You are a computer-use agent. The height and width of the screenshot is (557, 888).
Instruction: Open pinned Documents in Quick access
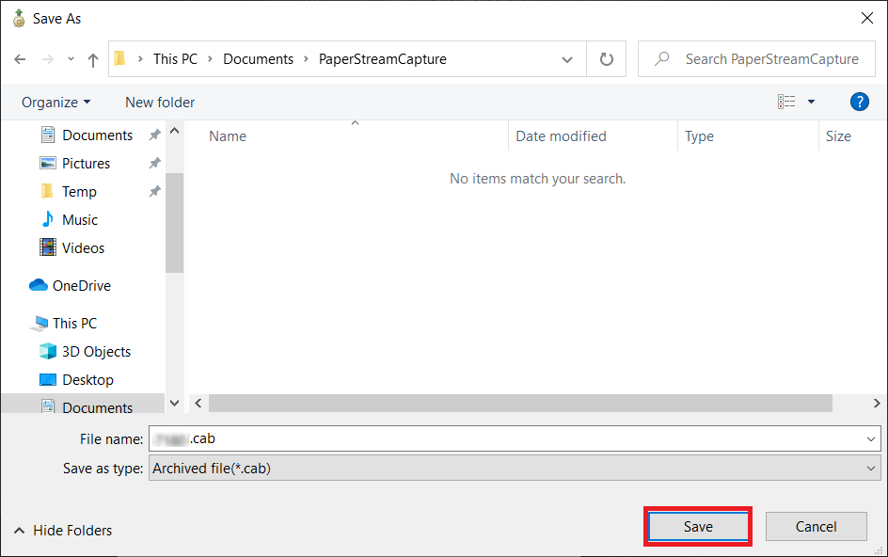98,135
